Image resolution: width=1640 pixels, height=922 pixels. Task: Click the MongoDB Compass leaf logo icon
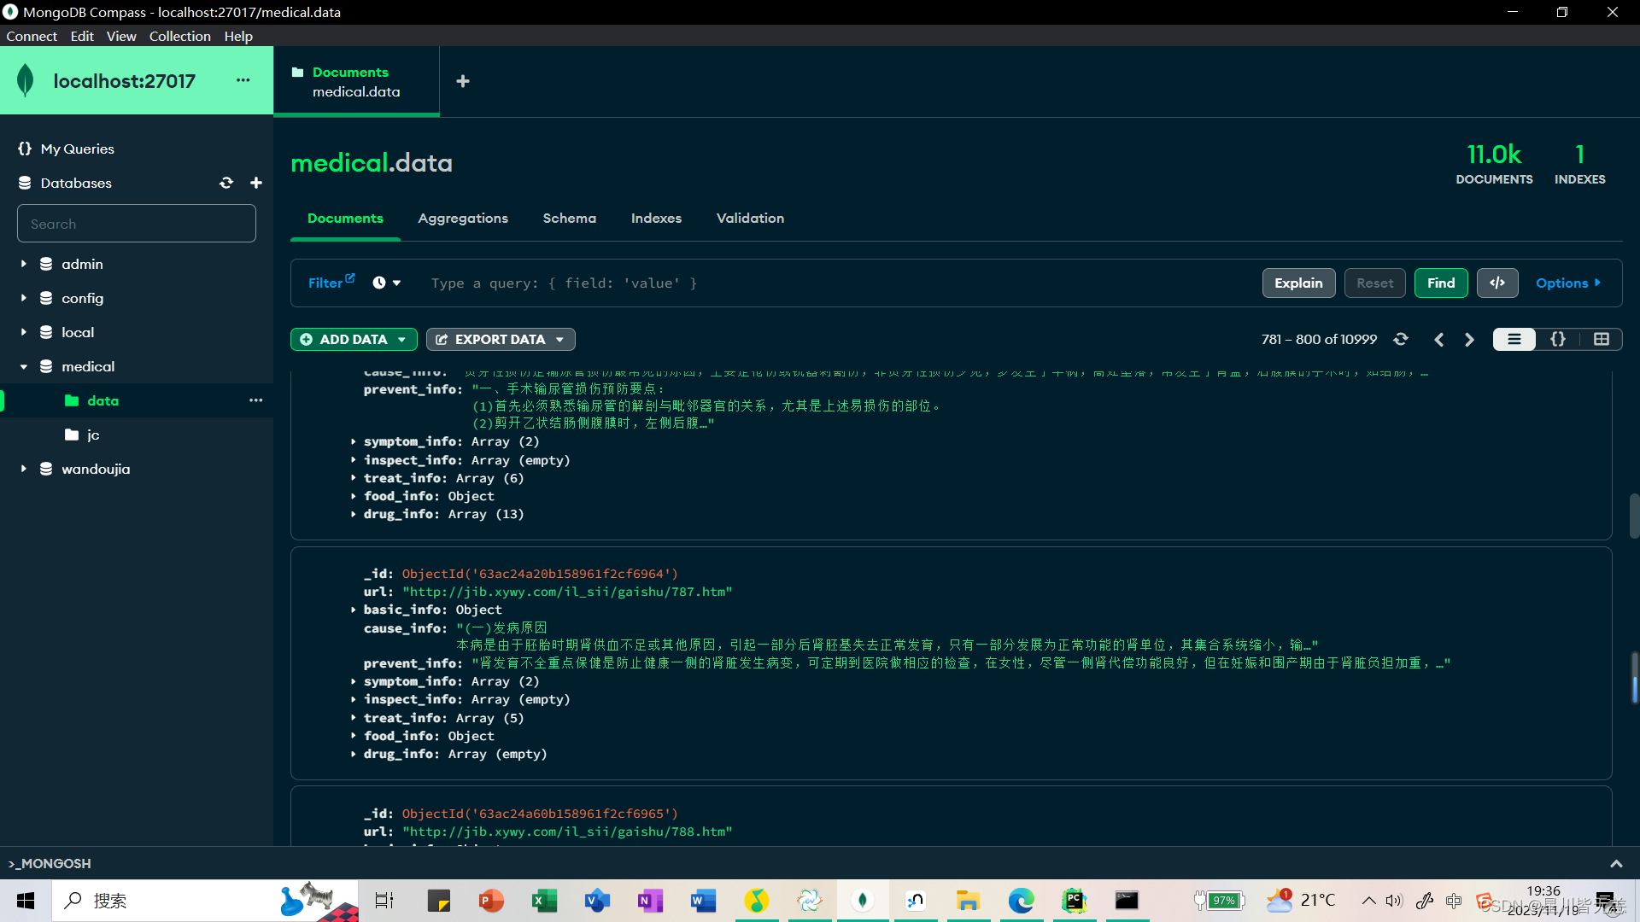coord(25,81)
